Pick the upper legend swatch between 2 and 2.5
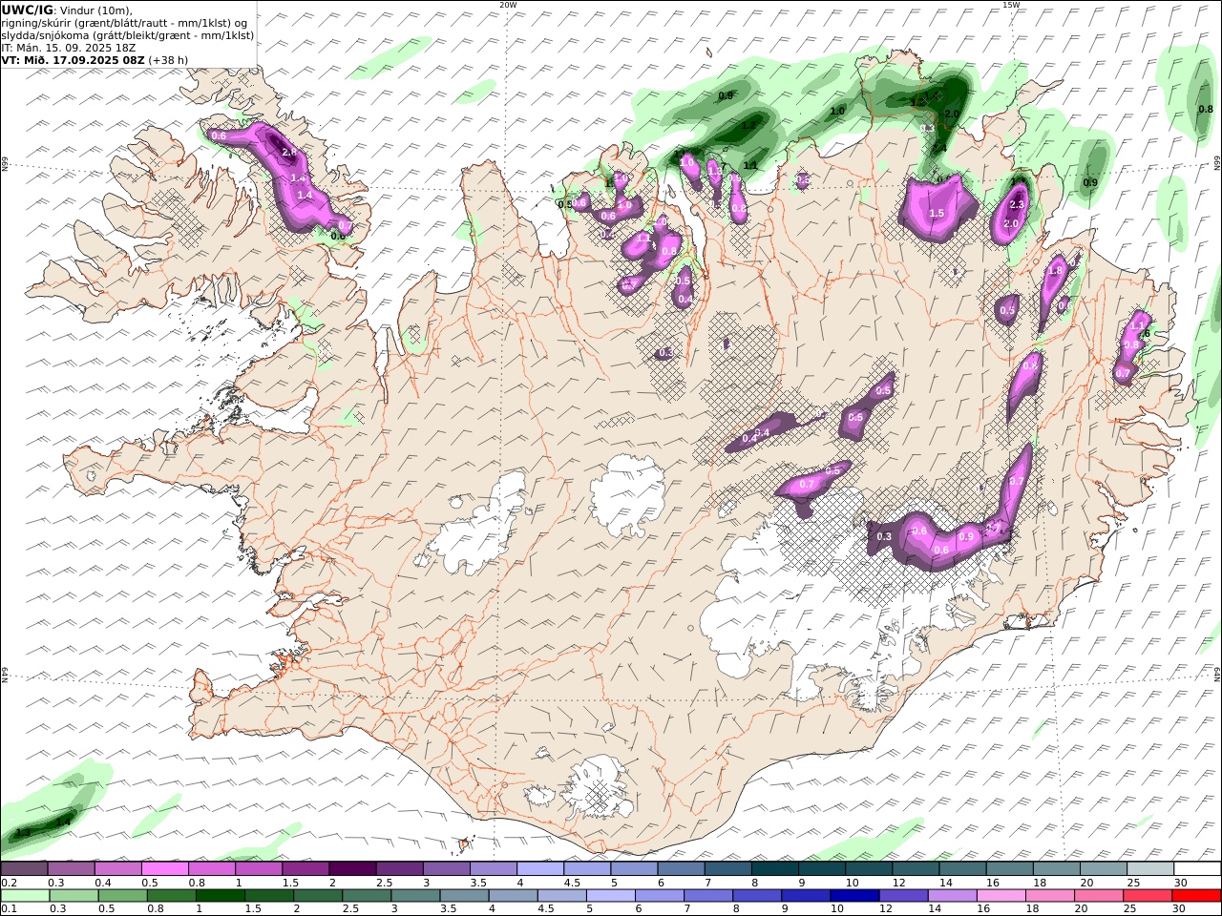The height and width of the screenshot is (916, 1222). point(352,868)
